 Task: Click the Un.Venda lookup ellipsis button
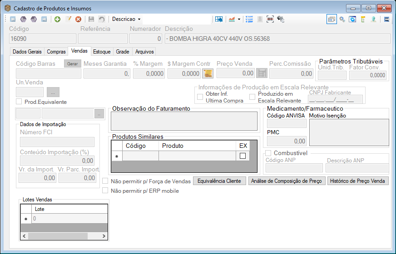point(53,92)
